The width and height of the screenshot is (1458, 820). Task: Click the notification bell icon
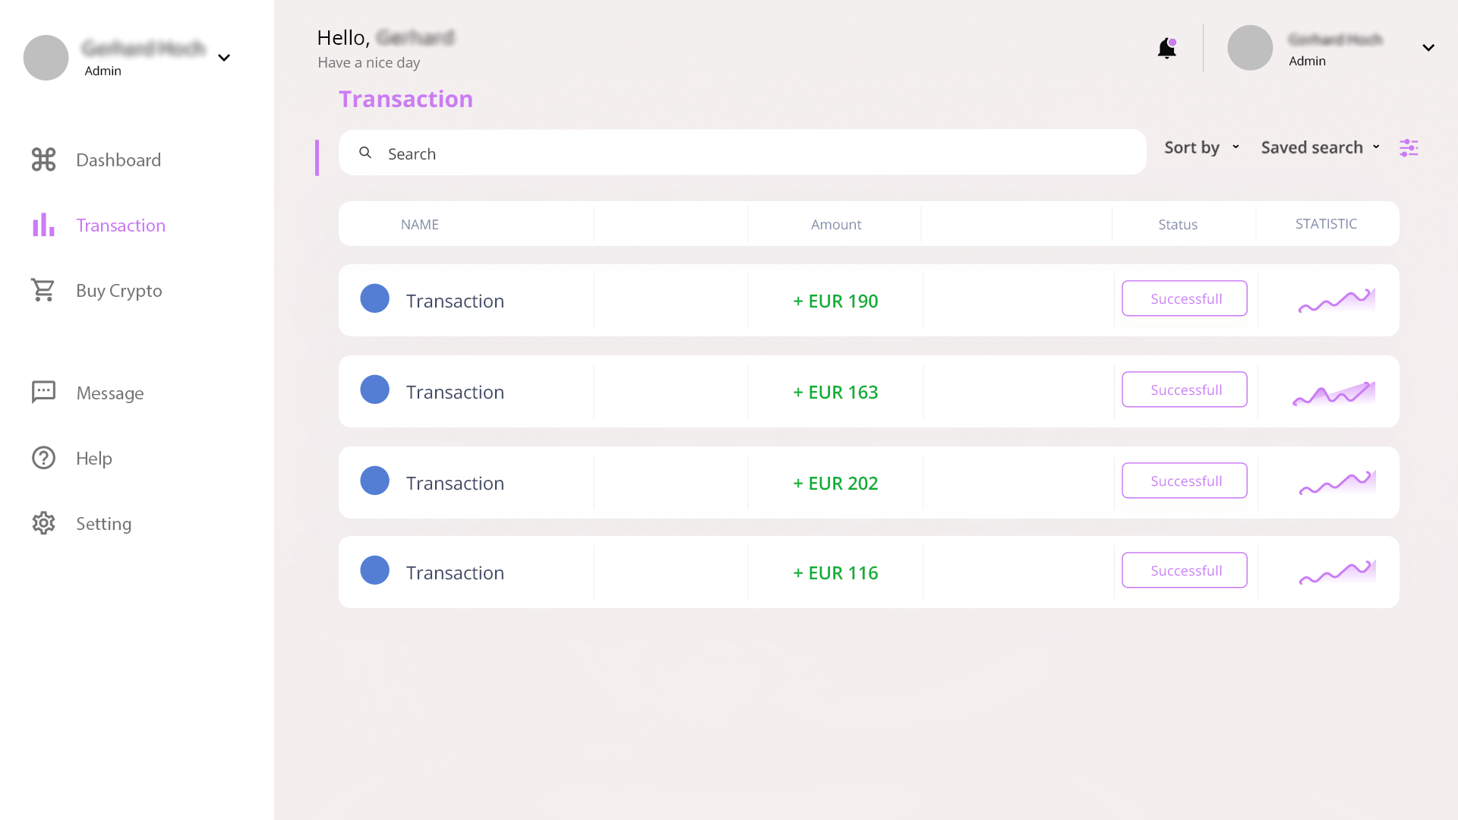click(x=1166, y=49)
